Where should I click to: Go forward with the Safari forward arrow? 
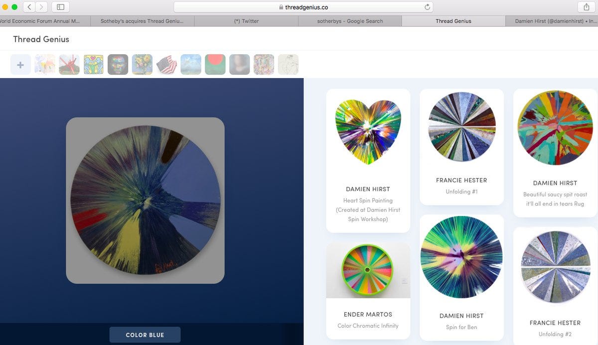tap(41, 7)
